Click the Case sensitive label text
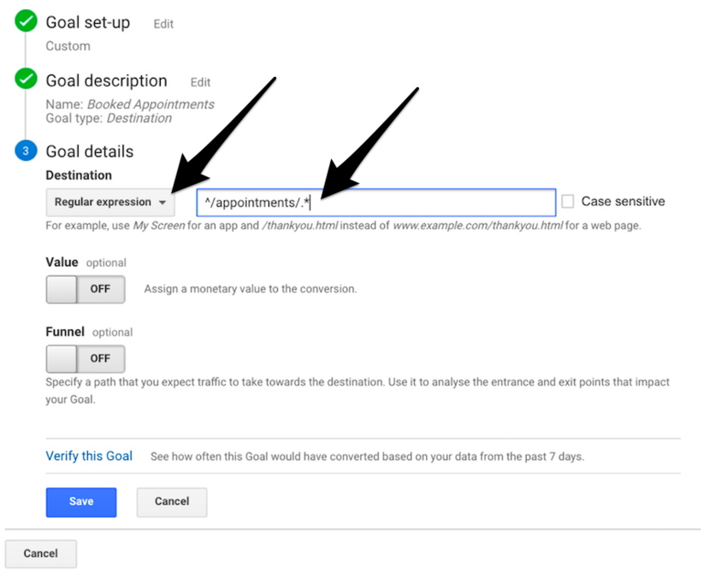 [623, 202]
